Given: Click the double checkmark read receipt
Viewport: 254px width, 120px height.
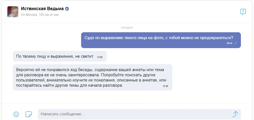Looking at the screenshot, I should tap(235, 43).
